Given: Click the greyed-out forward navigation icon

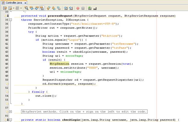Looking at the screenshot, I should click(17, 8).
